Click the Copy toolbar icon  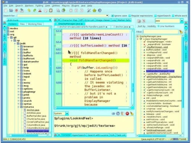(45, 10)
